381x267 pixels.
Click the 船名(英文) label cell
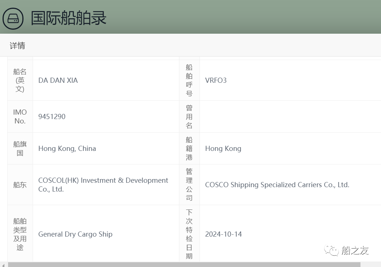coord(20,80)
